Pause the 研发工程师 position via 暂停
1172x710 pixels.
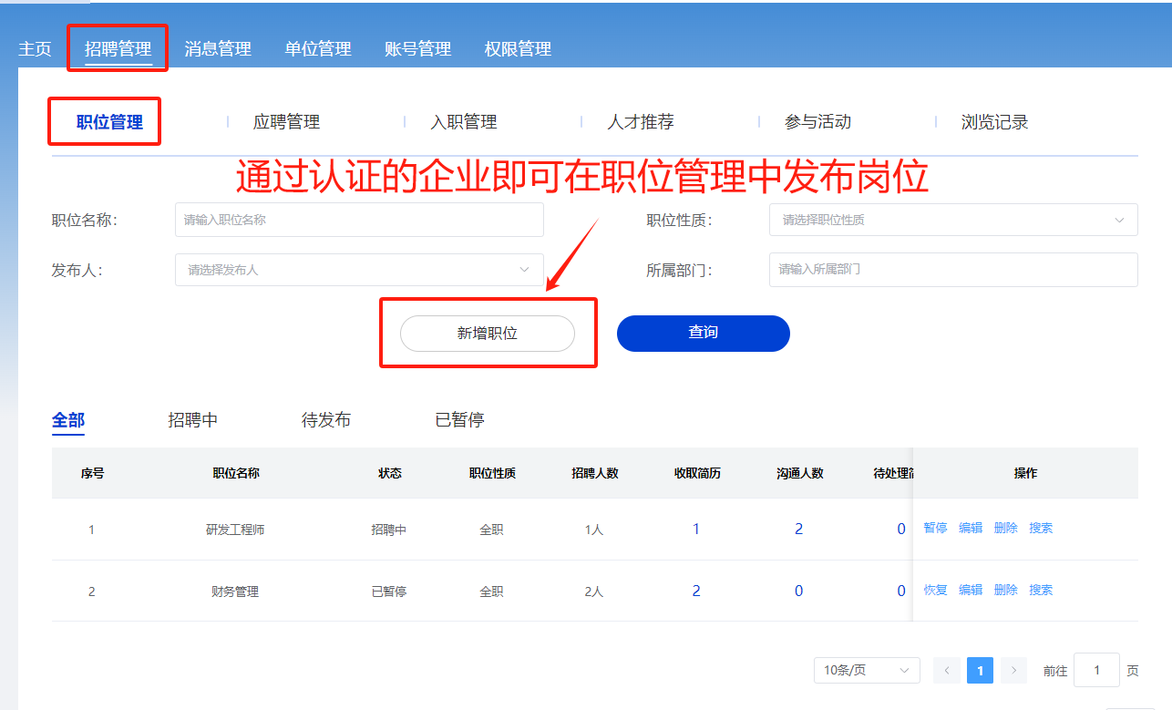tap(935, 528)
